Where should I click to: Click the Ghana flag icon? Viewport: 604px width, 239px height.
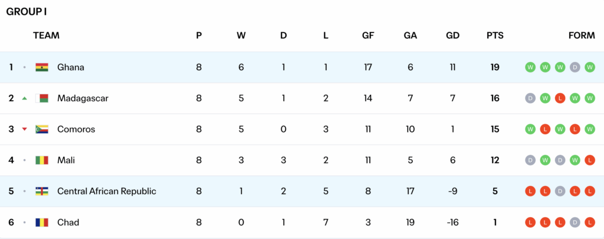click(42, 67)
